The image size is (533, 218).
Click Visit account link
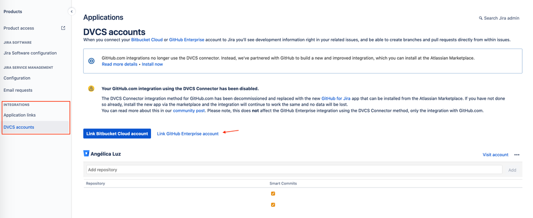click(495, 155)
